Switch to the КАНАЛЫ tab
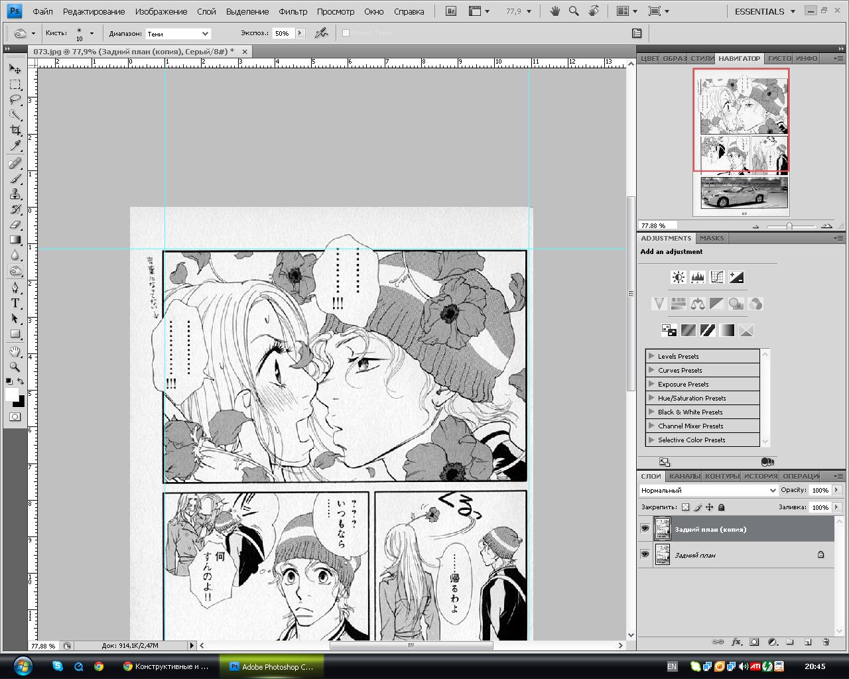This screenshot has width=849, height=679. click(684, 476)
